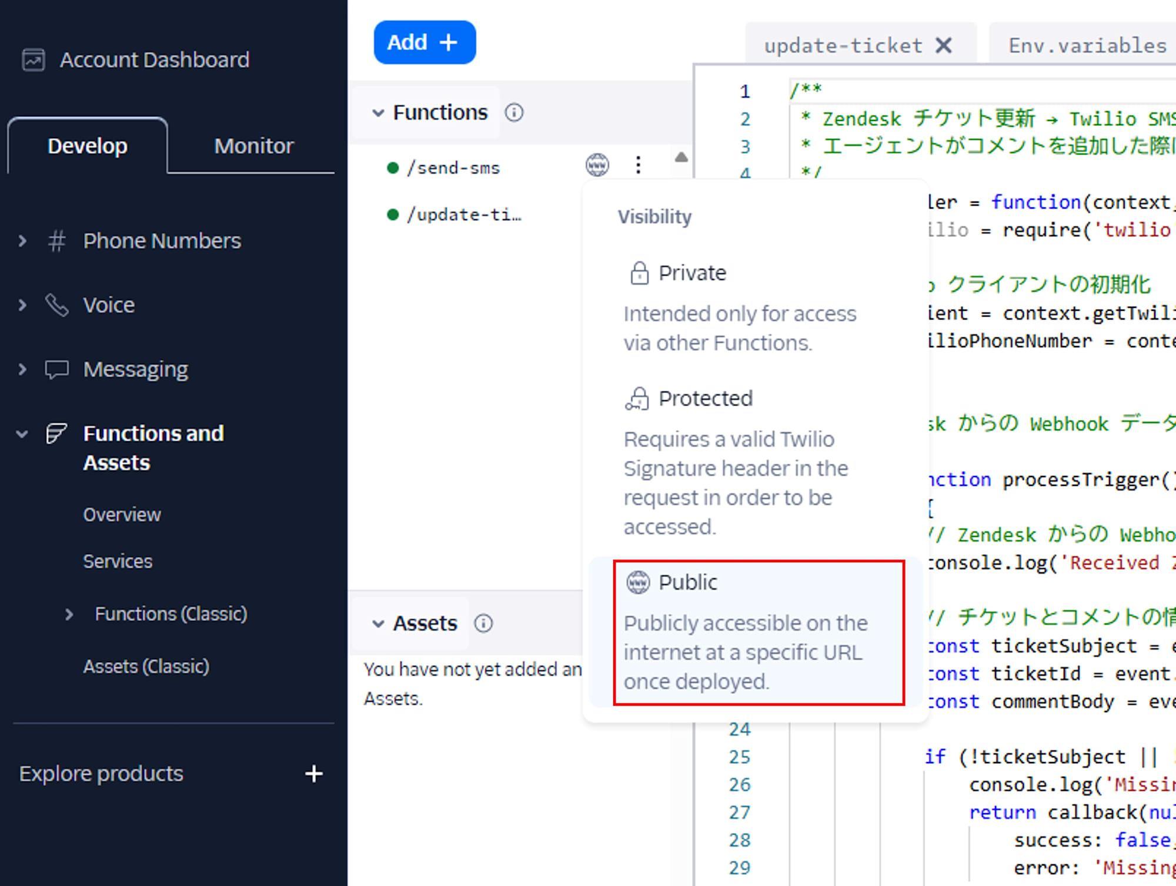
Task: Collapse the Functions and Assets section
Action: pyautogui.click(x=22, y=435)
